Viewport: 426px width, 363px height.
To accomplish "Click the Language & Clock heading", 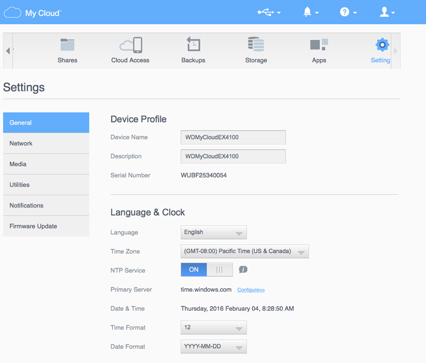I will pos(147,212).
